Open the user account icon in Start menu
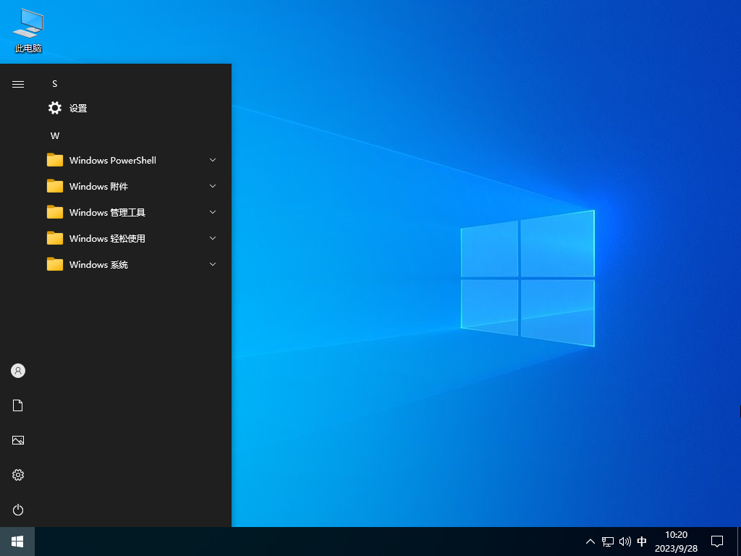 coord(17,371)
